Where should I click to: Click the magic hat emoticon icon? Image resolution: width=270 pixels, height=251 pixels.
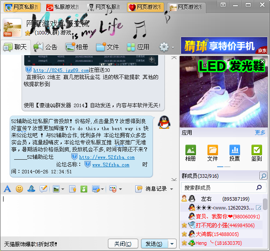31,189
